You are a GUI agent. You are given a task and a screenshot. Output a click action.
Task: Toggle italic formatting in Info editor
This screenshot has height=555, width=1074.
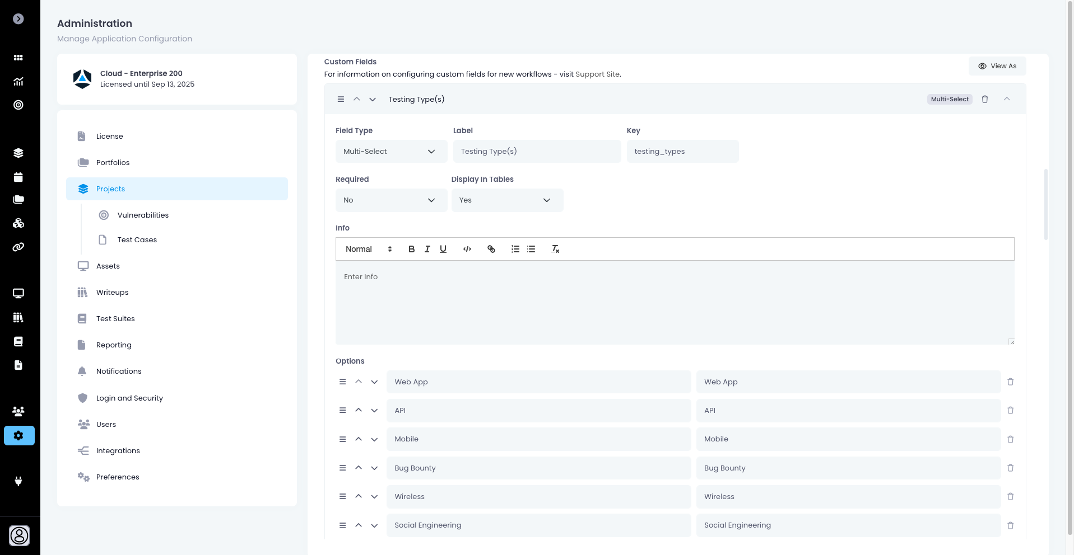pos(427,249)
